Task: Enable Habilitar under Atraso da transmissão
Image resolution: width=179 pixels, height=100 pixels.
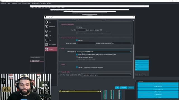Action: [77, 27]
